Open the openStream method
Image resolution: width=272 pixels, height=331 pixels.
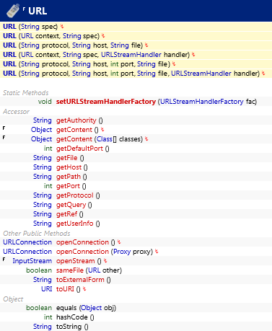click(76, 261)
